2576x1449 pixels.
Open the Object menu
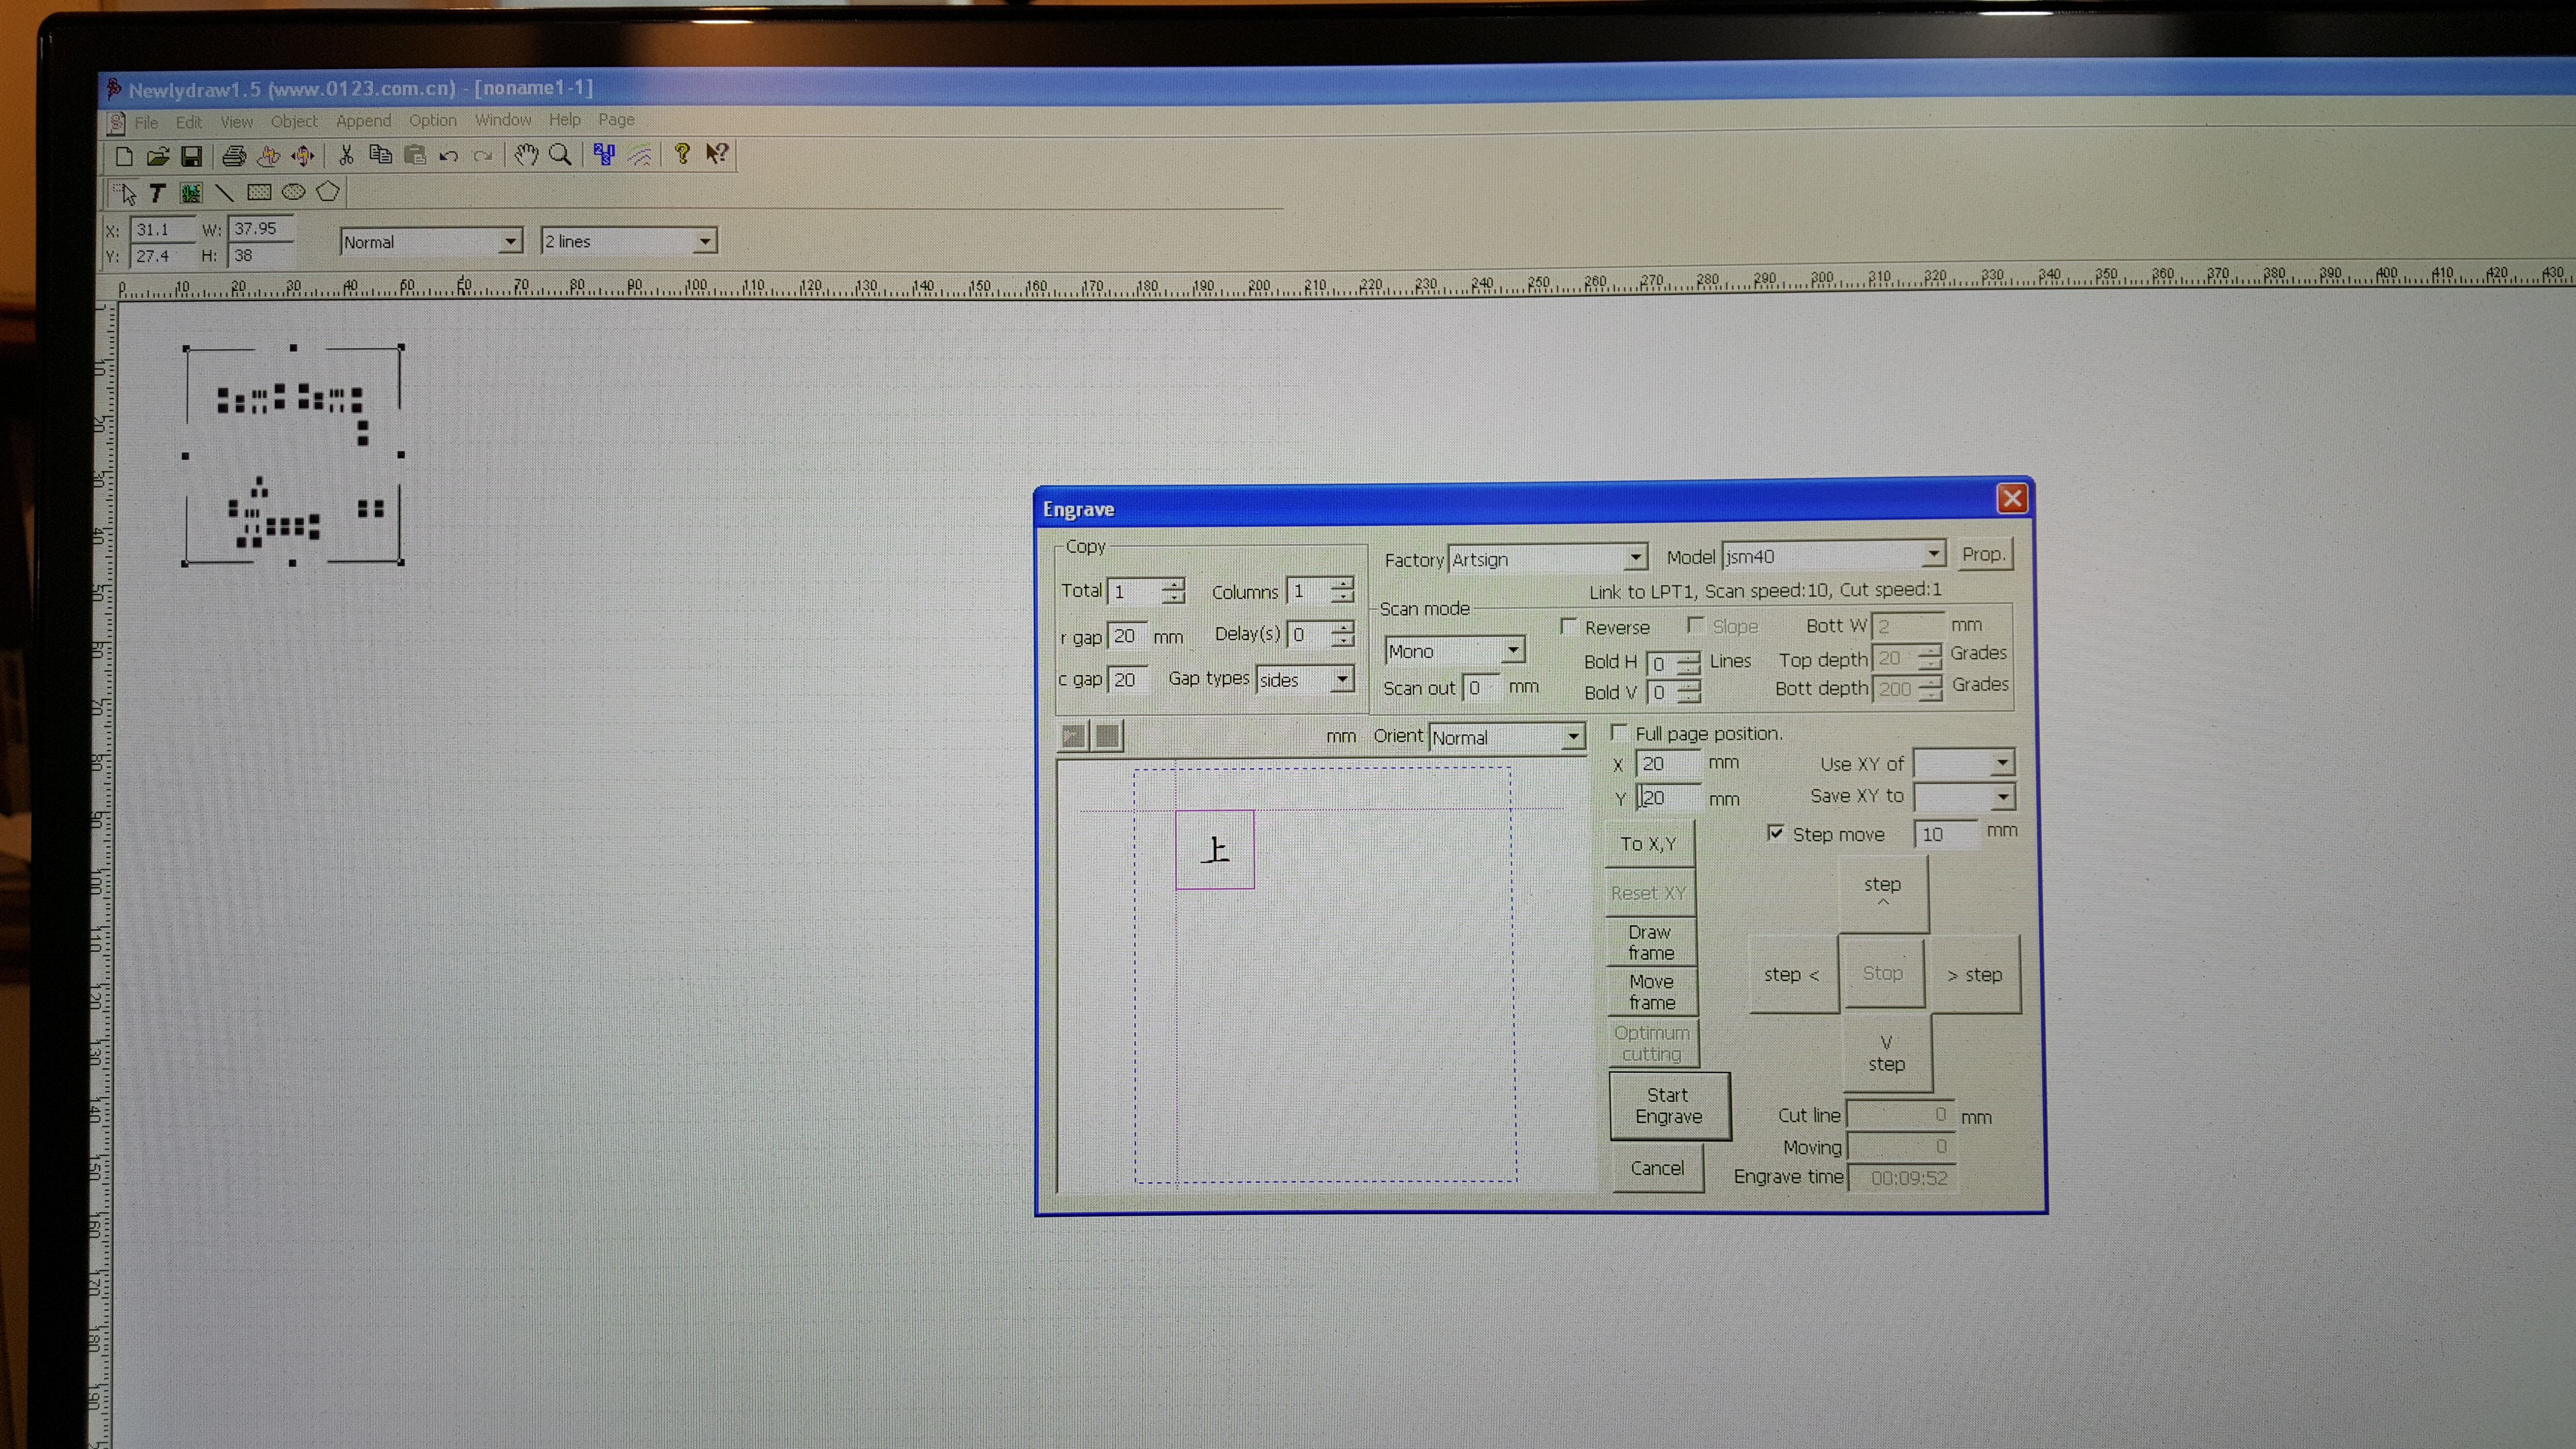293,121
